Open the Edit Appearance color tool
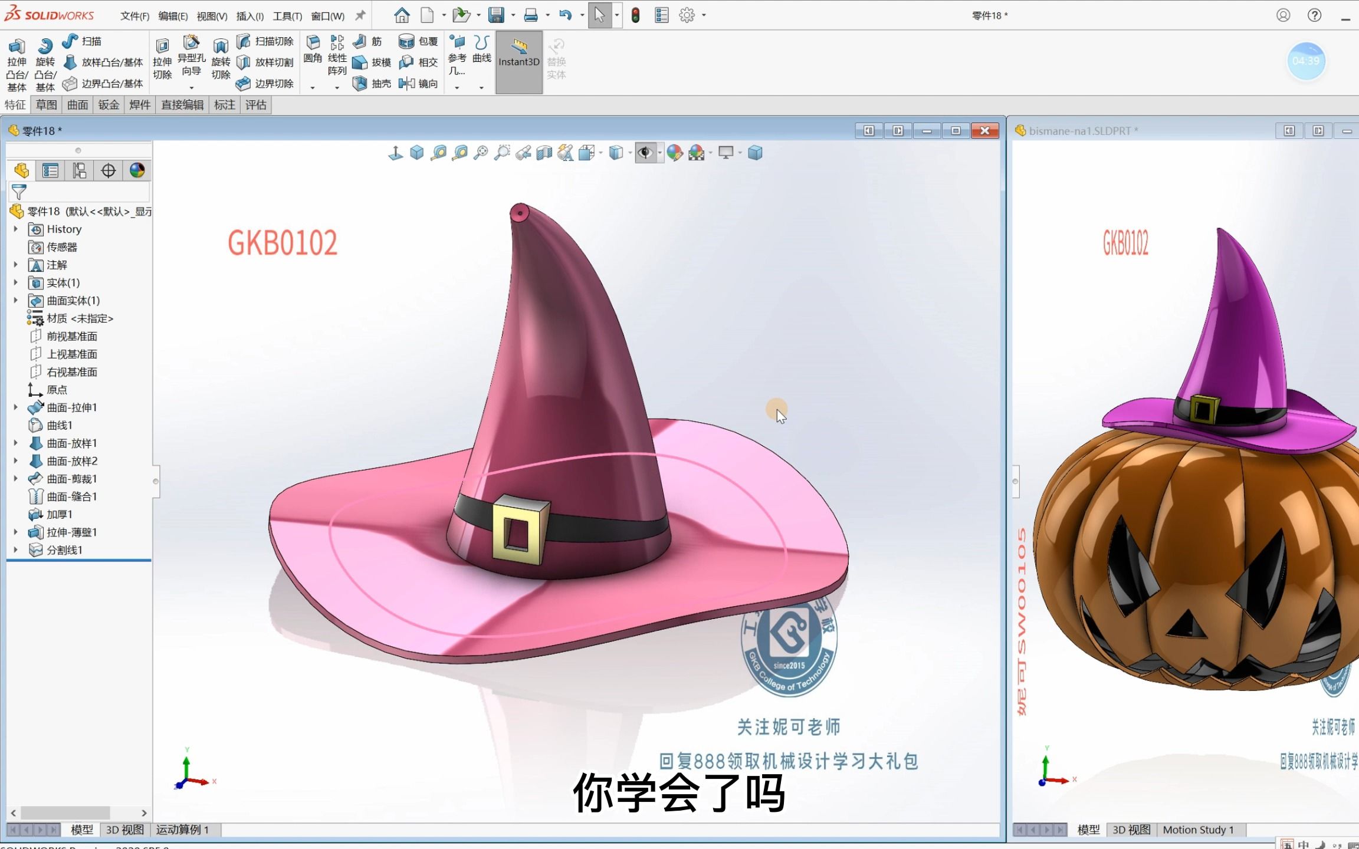Screen dimensions: 1359x849 673,152
